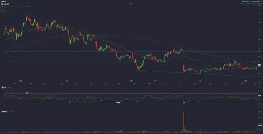Click the tallest red volume spike bar
The width and height of the screenshot is (263, 134).
tap(184, 121)
